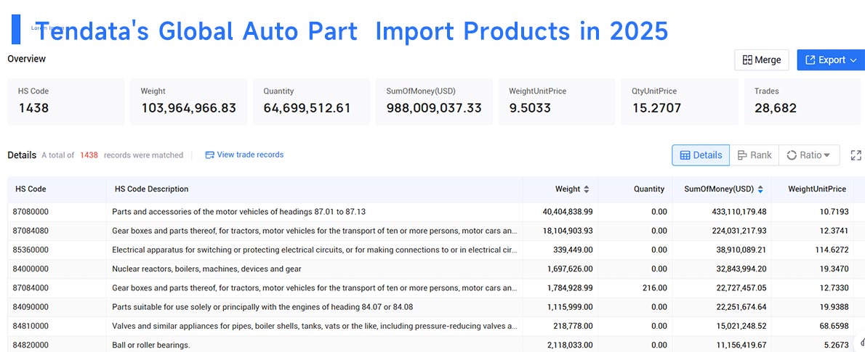Click unit price value 68.6598
Image resolution: width=865 pixels, height=352 pixels.
(834, 326)
